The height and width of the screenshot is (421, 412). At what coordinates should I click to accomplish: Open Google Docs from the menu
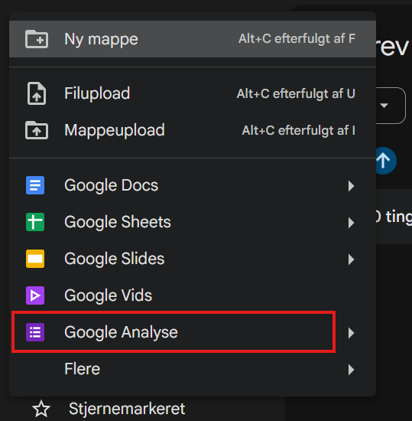(193, 185)
